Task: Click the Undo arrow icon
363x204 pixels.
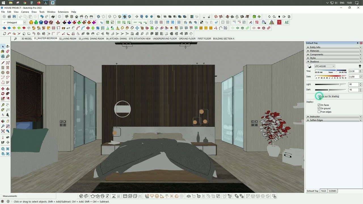Action: click(42, 17)
